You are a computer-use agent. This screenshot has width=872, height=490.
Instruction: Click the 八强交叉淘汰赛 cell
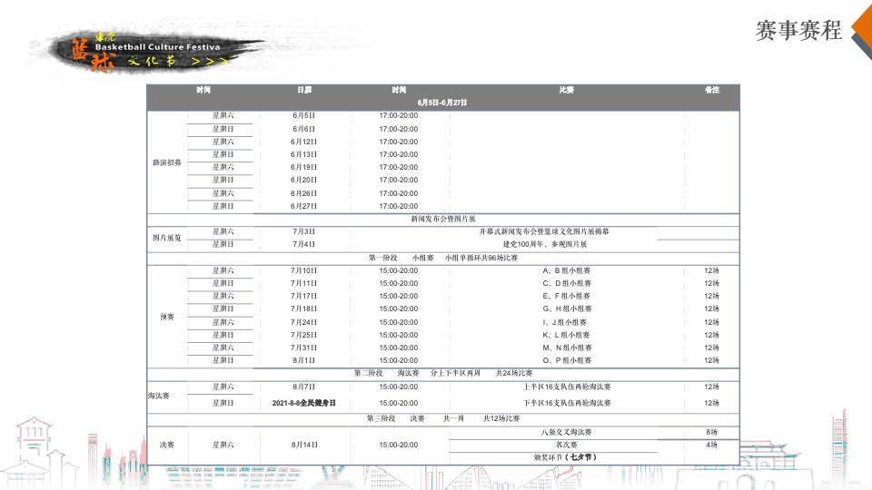[567, 432]
